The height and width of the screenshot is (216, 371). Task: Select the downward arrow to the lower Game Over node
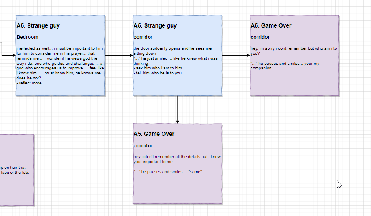click(177, 109)
